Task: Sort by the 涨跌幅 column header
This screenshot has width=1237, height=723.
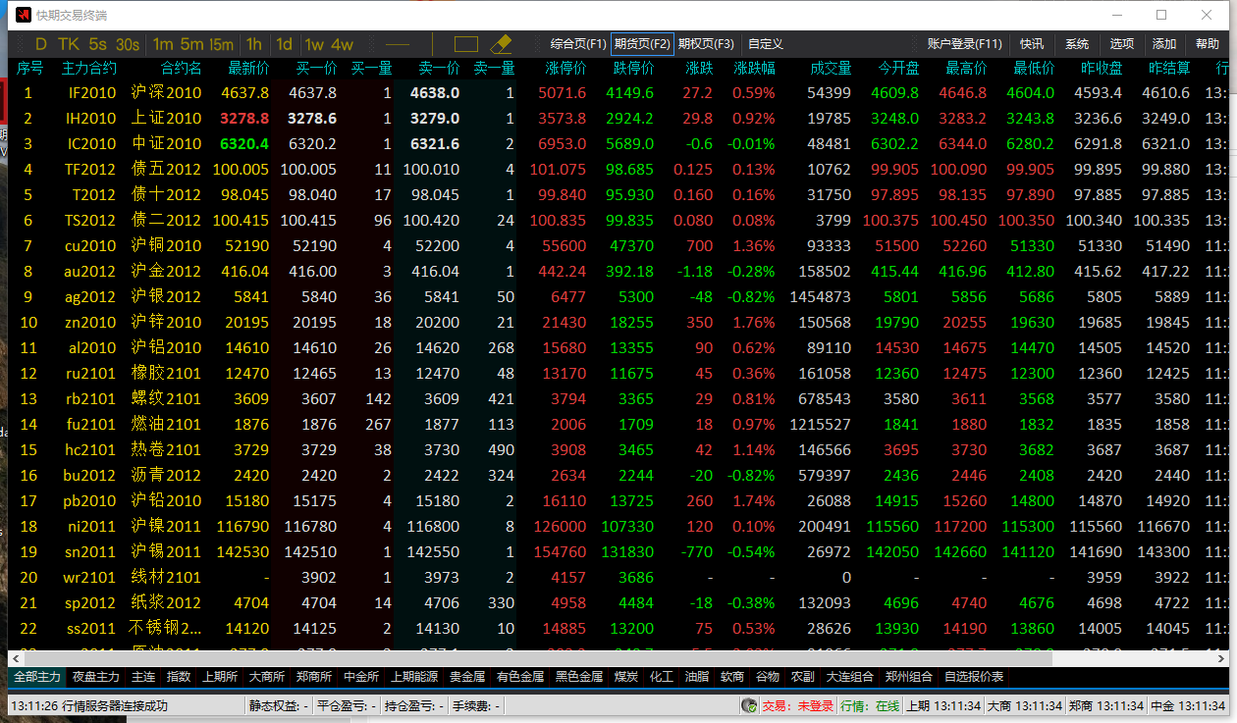Action: click(754, 68)
